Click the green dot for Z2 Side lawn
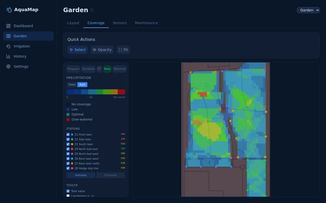The image size is (326, 203). click(72, 139)
